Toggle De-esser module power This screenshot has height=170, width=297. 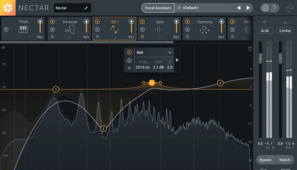[53, 22]
